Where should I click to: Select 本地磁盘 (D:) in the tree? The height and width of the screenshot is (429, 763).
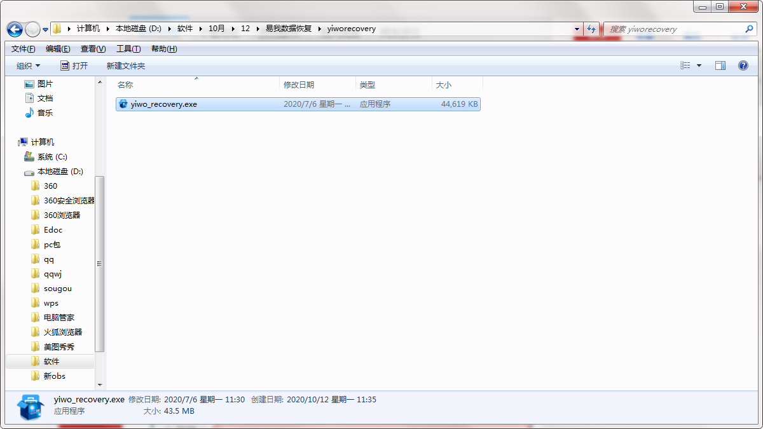[53, 172]
